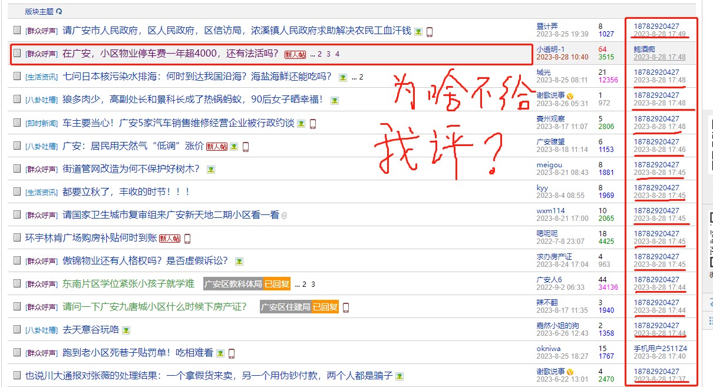Click the image attachment icon after 狼多肉少 post

pos(335,101)
